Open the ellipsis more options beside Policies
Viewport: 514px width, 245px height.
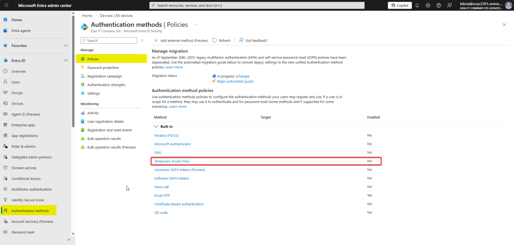coord(196,25)
